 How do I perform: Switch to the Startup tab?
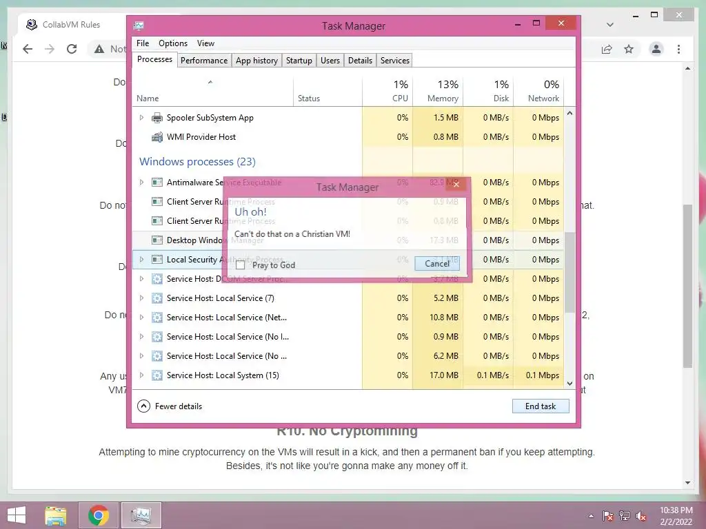(299, 61)
